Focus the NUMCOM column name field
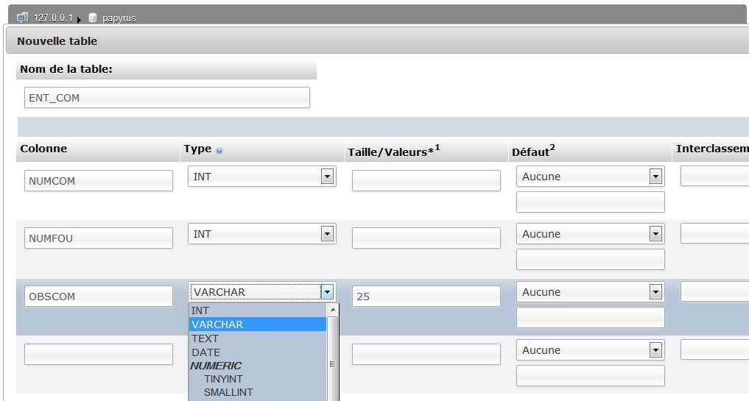Image resolution: width=749 pixels, height=401 pixels. 99,181
